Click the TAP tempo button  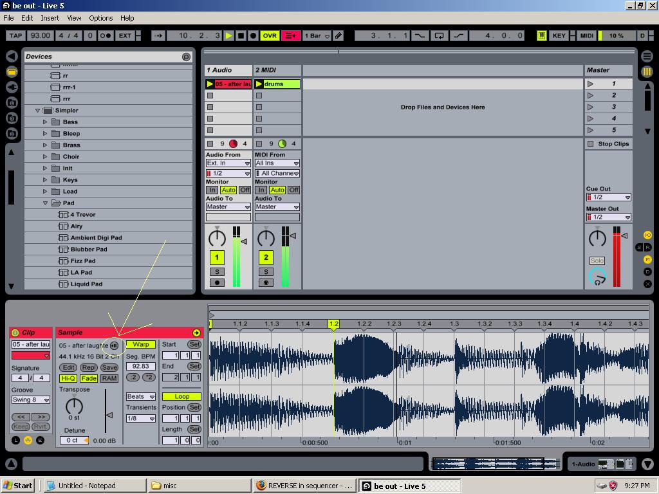[15, 36]
